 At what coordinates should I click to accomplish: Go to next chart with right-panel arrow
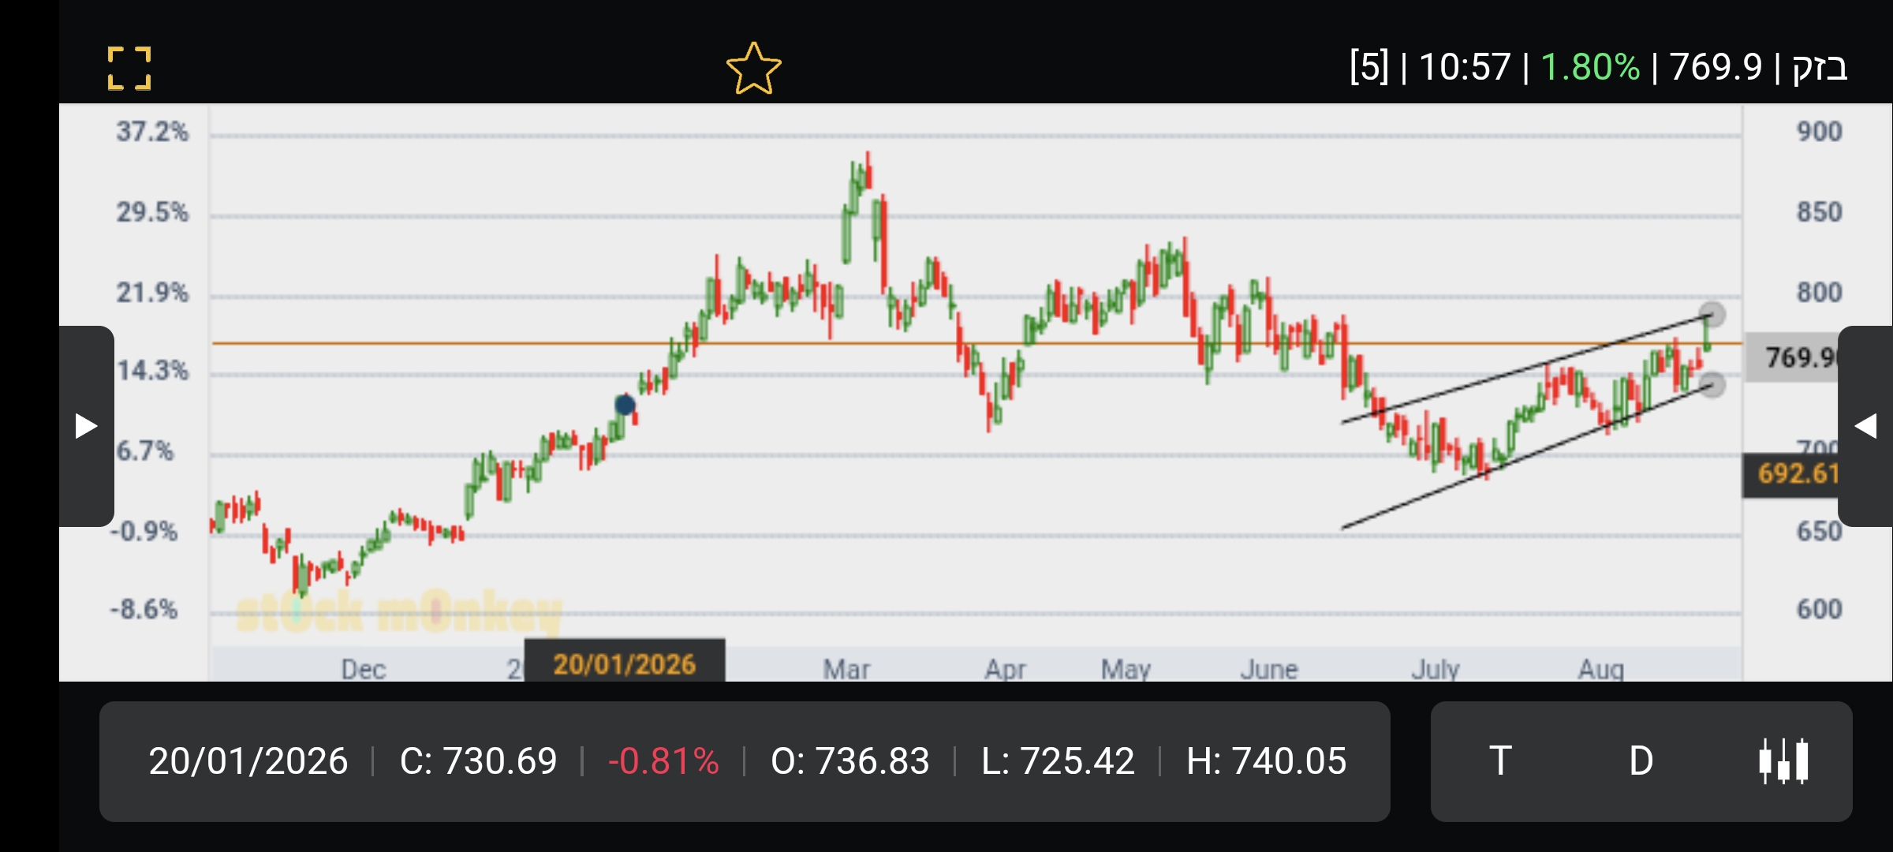point(1865,426)
